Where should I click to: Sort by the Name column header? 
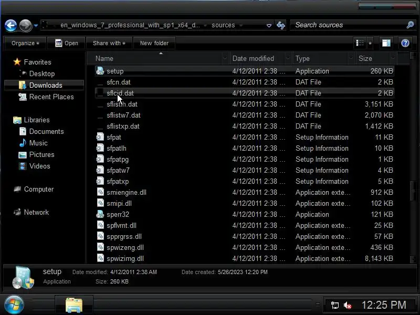158,58
